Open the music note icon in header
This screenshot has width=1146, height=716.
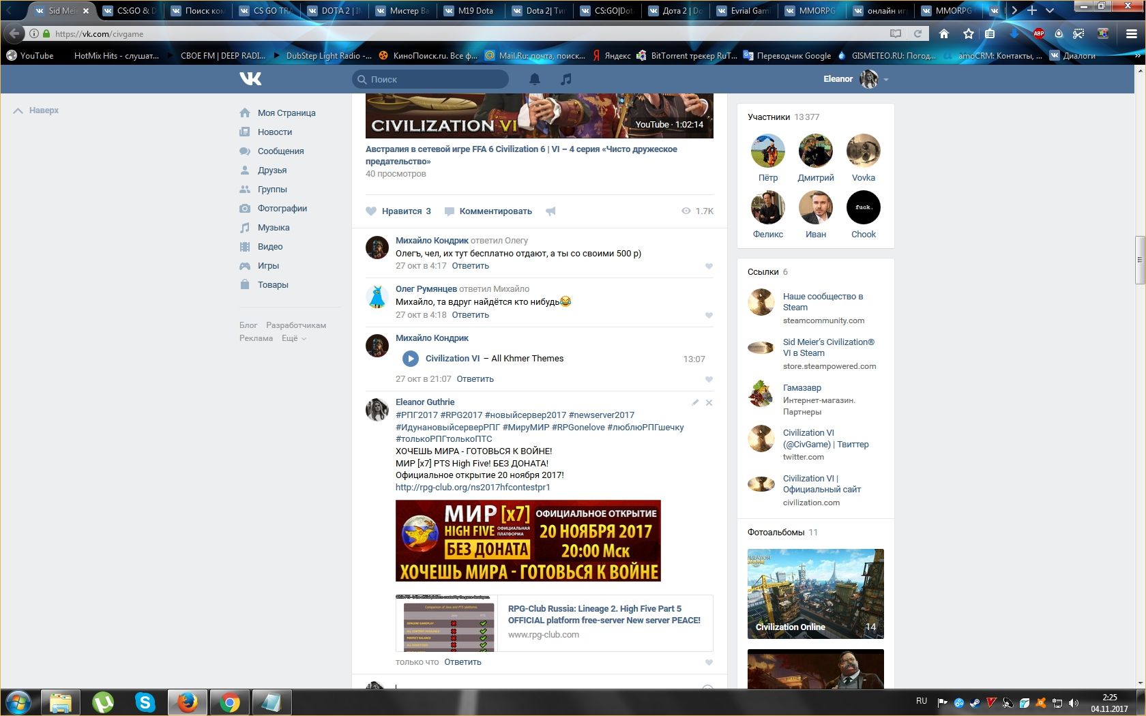(565, 79)
